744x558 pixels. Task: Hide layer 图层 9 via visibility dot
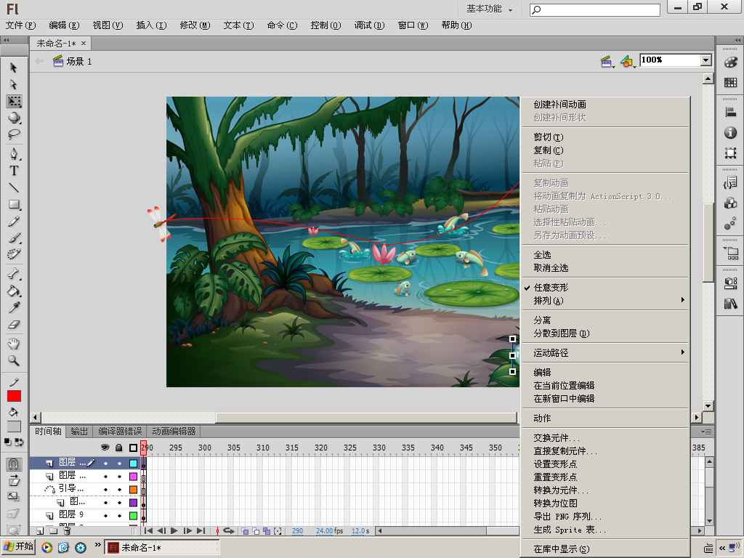[x=105, y=515]
